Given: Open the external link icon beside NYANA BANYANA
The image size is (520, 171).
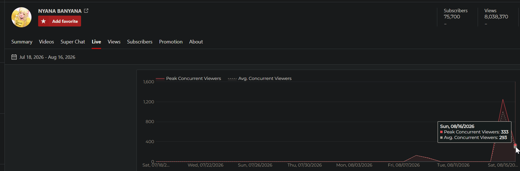Looking at the screenshot, I should pos(86,11).
